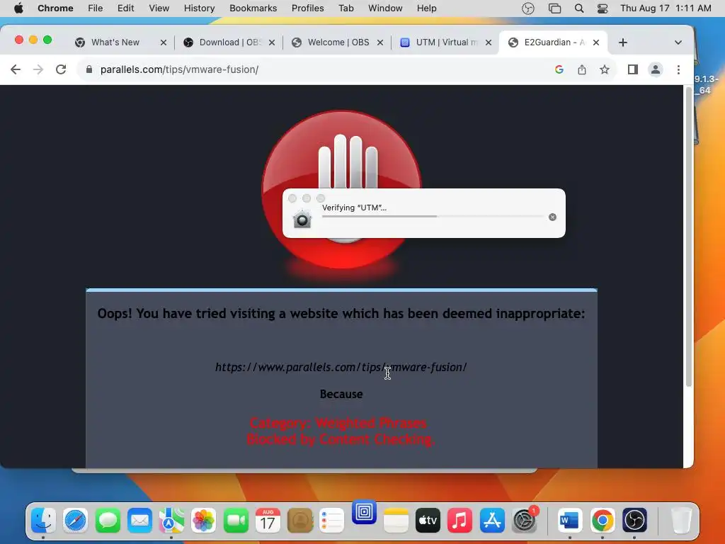Switch to UTM | Virtual machines tab
This screenshot has width=725, height=544.
[445, 42]
